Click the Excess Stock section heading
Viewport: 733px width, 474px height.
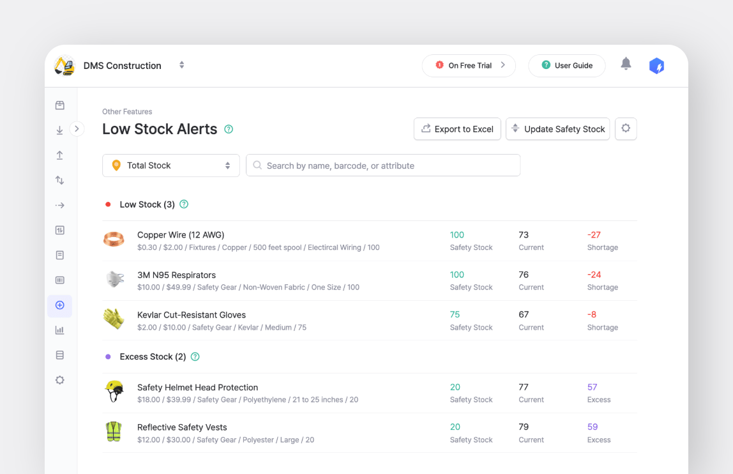pos(152,356)
